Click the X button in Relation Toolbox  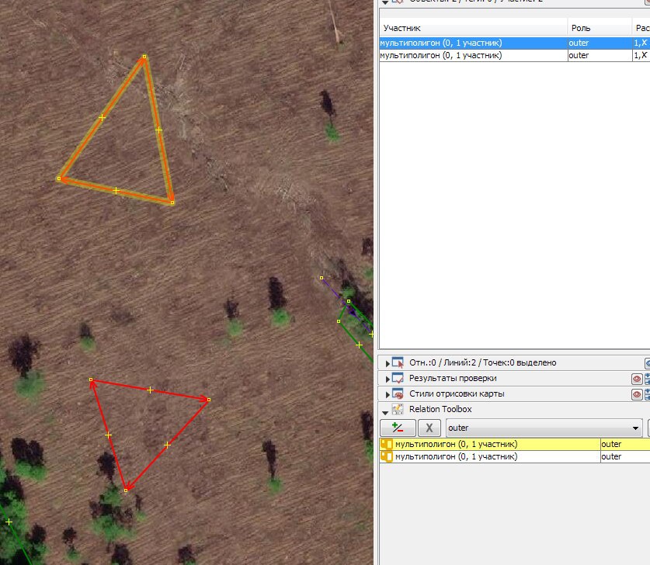pyautogui.click(x=429, y=428)
